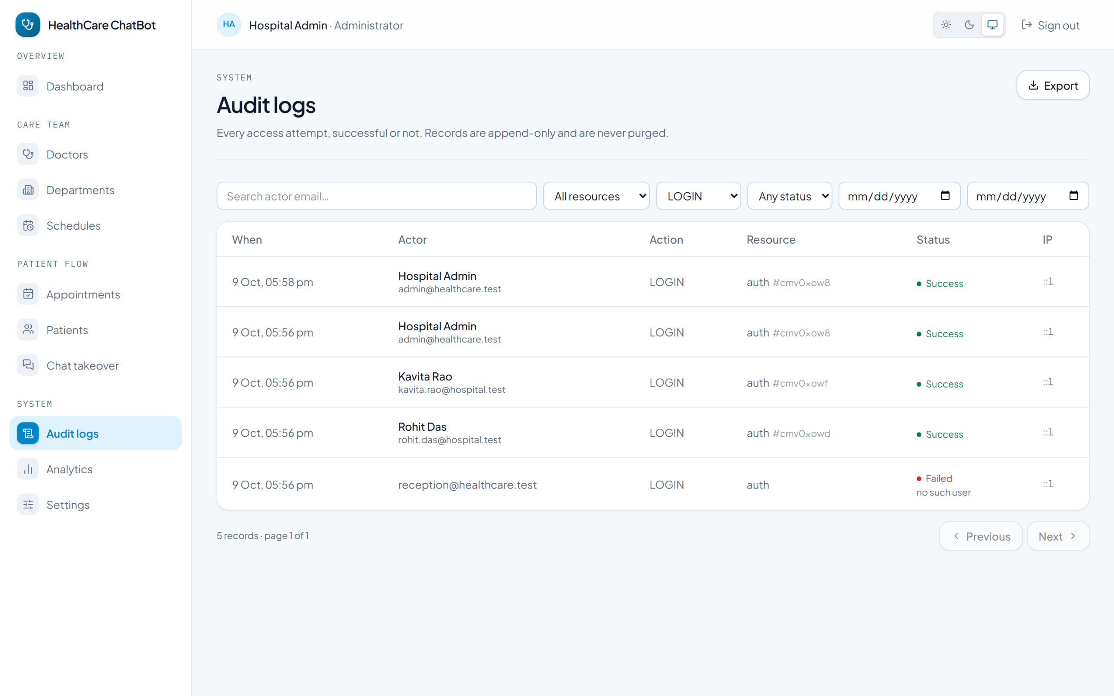This screenshot has width=1114, height=696.
Task: Click the Patients people icon
Action: pos(28,330)
